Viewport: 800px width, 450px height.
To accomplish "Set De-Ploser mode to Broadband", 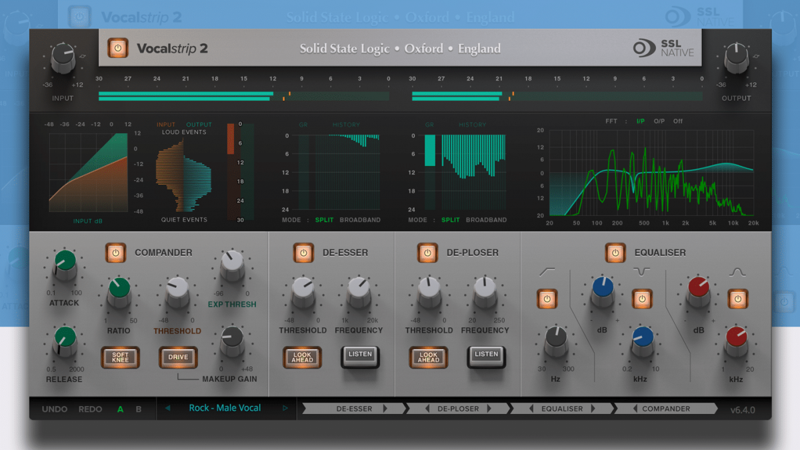I will click(x=487, y=219).
